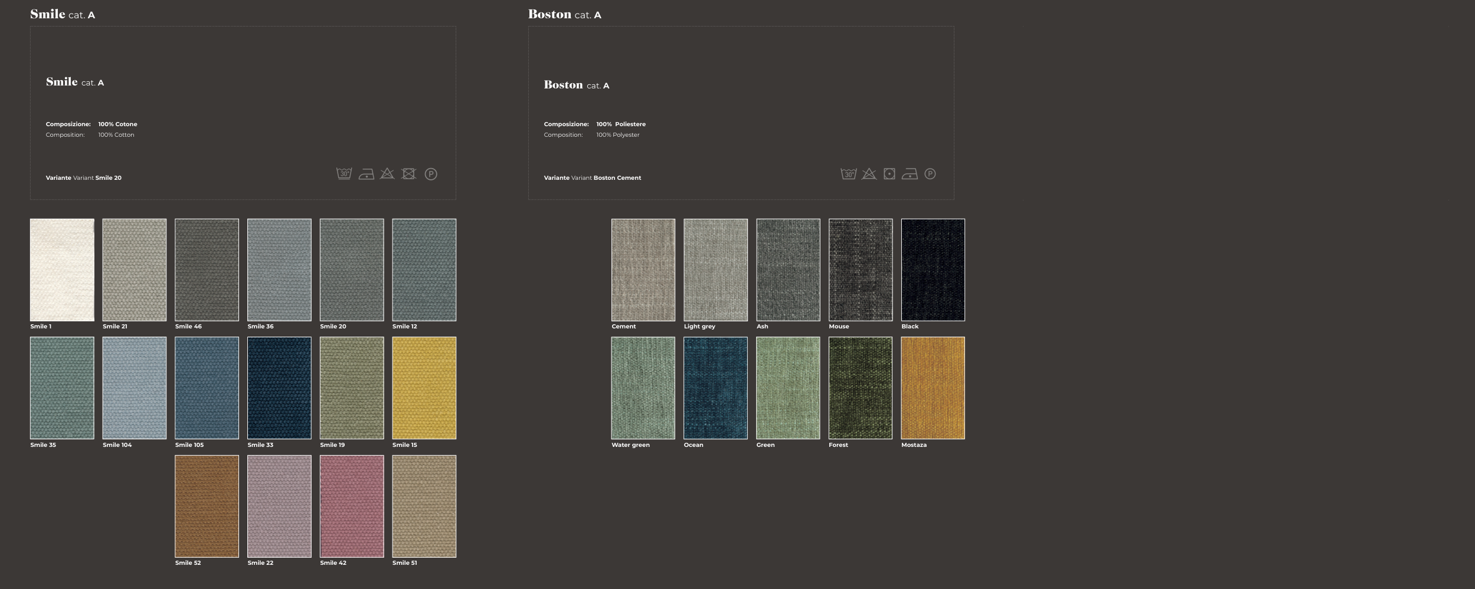Click the 'Variante Boston Cement' label
The image size is (1475, 589).
(x=592, y=178)
